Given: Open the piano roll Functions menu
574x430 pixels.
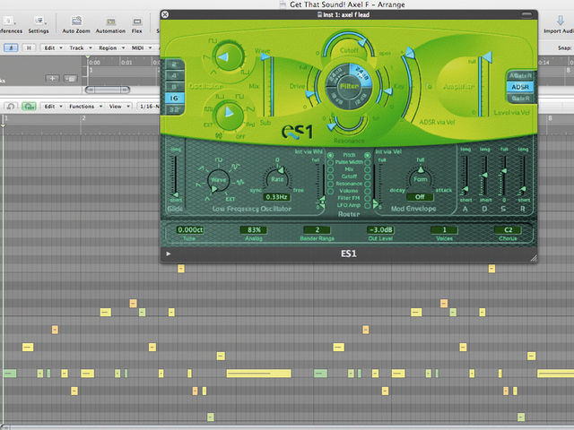Looking at the screenshot, I should (x=85, y=107).
